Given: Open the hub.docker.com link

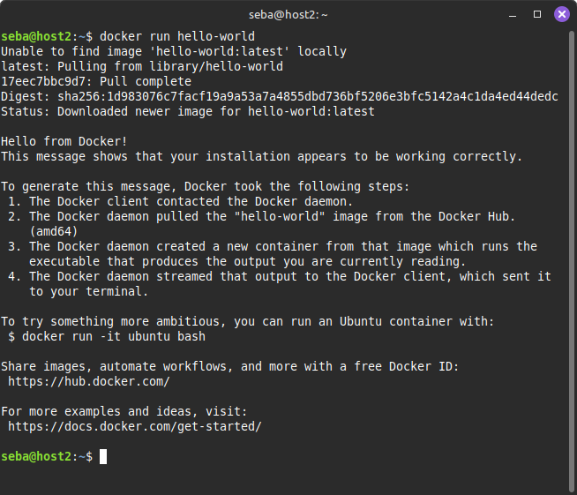Looking at the screenshot, I should point(89,381).
